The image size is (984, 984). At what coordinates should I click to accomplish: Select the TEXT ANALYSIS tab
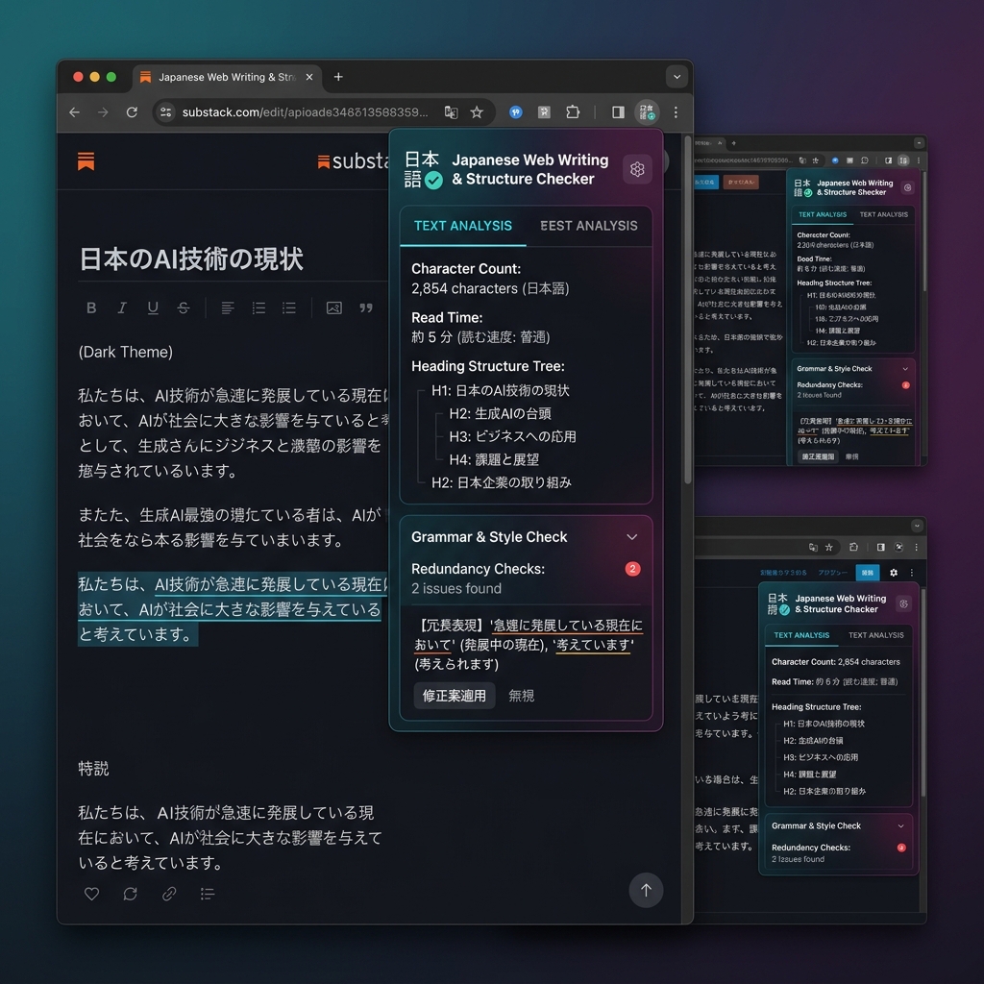point(462,226)
